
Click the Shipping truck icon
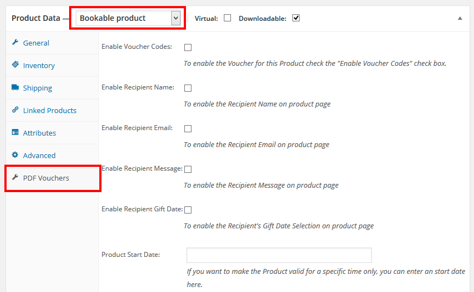click(15, 88)
